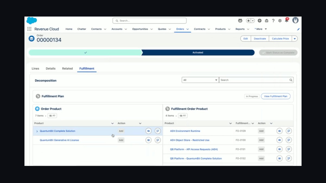This screenshot has width=326, height=183.
Task: Open QB Platform - API Access Requests link
Action: pyautogui.click(x=194, y=149)
